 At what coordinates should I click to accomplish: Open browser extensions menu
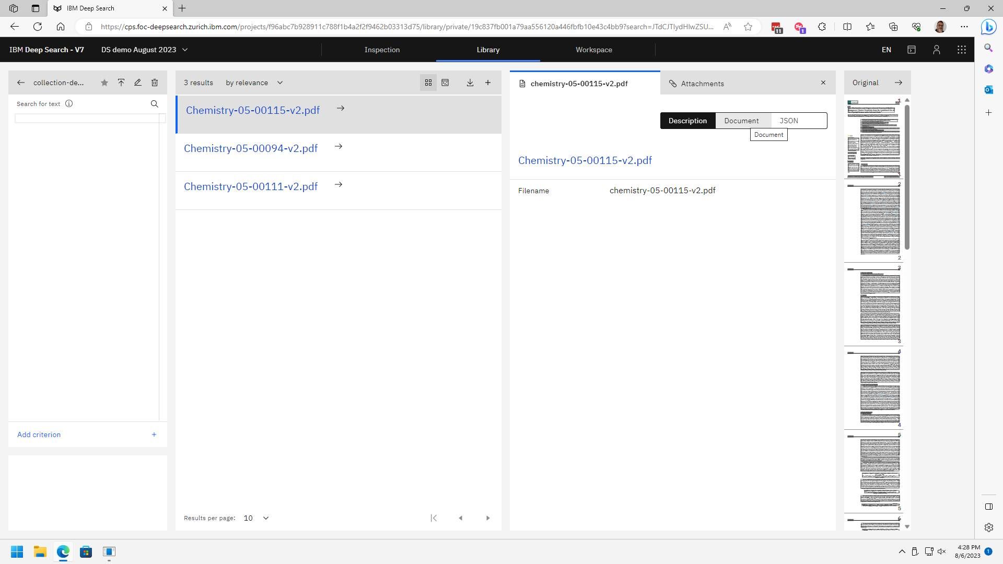(x=822, y=27)
